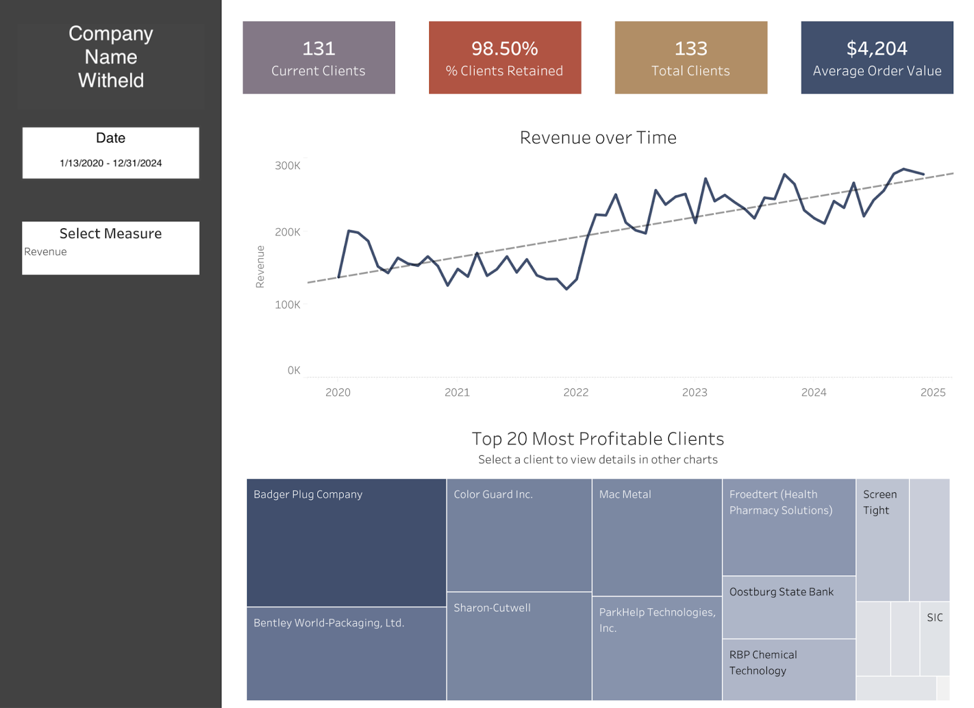This screenshot has width=974, height=708.
Task: Click ParkHelp Technologies, Inc. tile
Action: [x=656, y=649]
